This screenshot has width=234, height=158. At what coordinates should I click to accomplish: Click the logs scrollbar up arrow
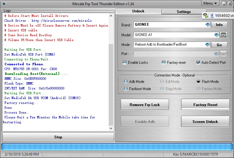pyautogui.click(x=111, y=16)
